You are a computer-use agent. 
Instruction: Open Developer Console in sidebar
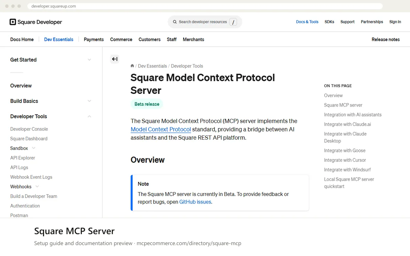[29, 129]
